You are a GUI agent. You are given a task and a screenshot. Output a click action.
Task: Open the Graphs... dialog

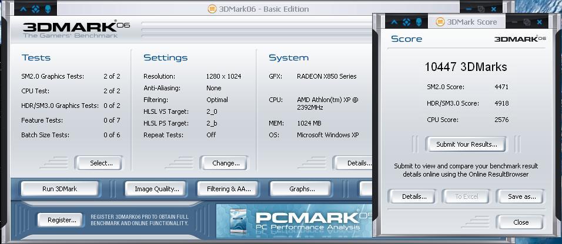[x=302, y=189]
